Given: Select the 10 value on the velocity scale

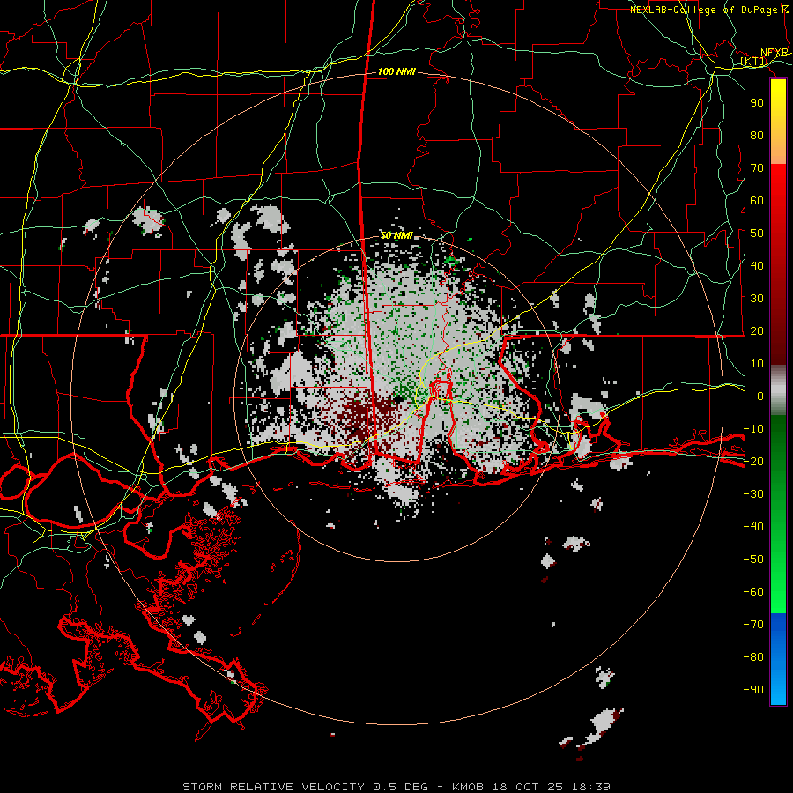Looking at the screenshot, I should pyautogui.click(x=757, y=364).
